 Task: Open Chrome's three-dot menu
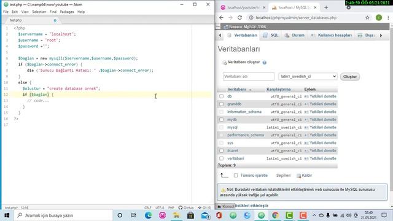coord(388,18)
